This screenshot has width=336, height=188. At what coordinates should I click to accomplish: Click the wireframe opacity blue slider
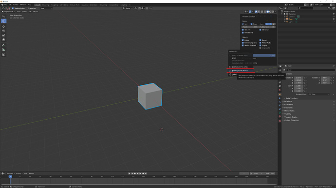click(x=264, y=55)
